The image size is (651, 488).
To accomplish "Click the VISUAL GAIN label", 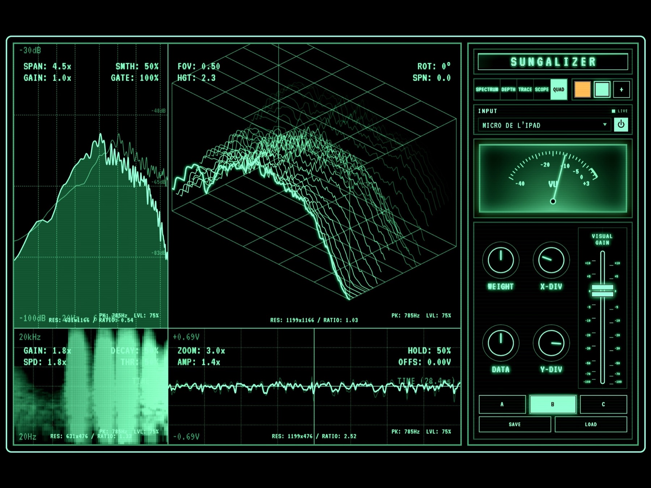I will coord(602,239).
